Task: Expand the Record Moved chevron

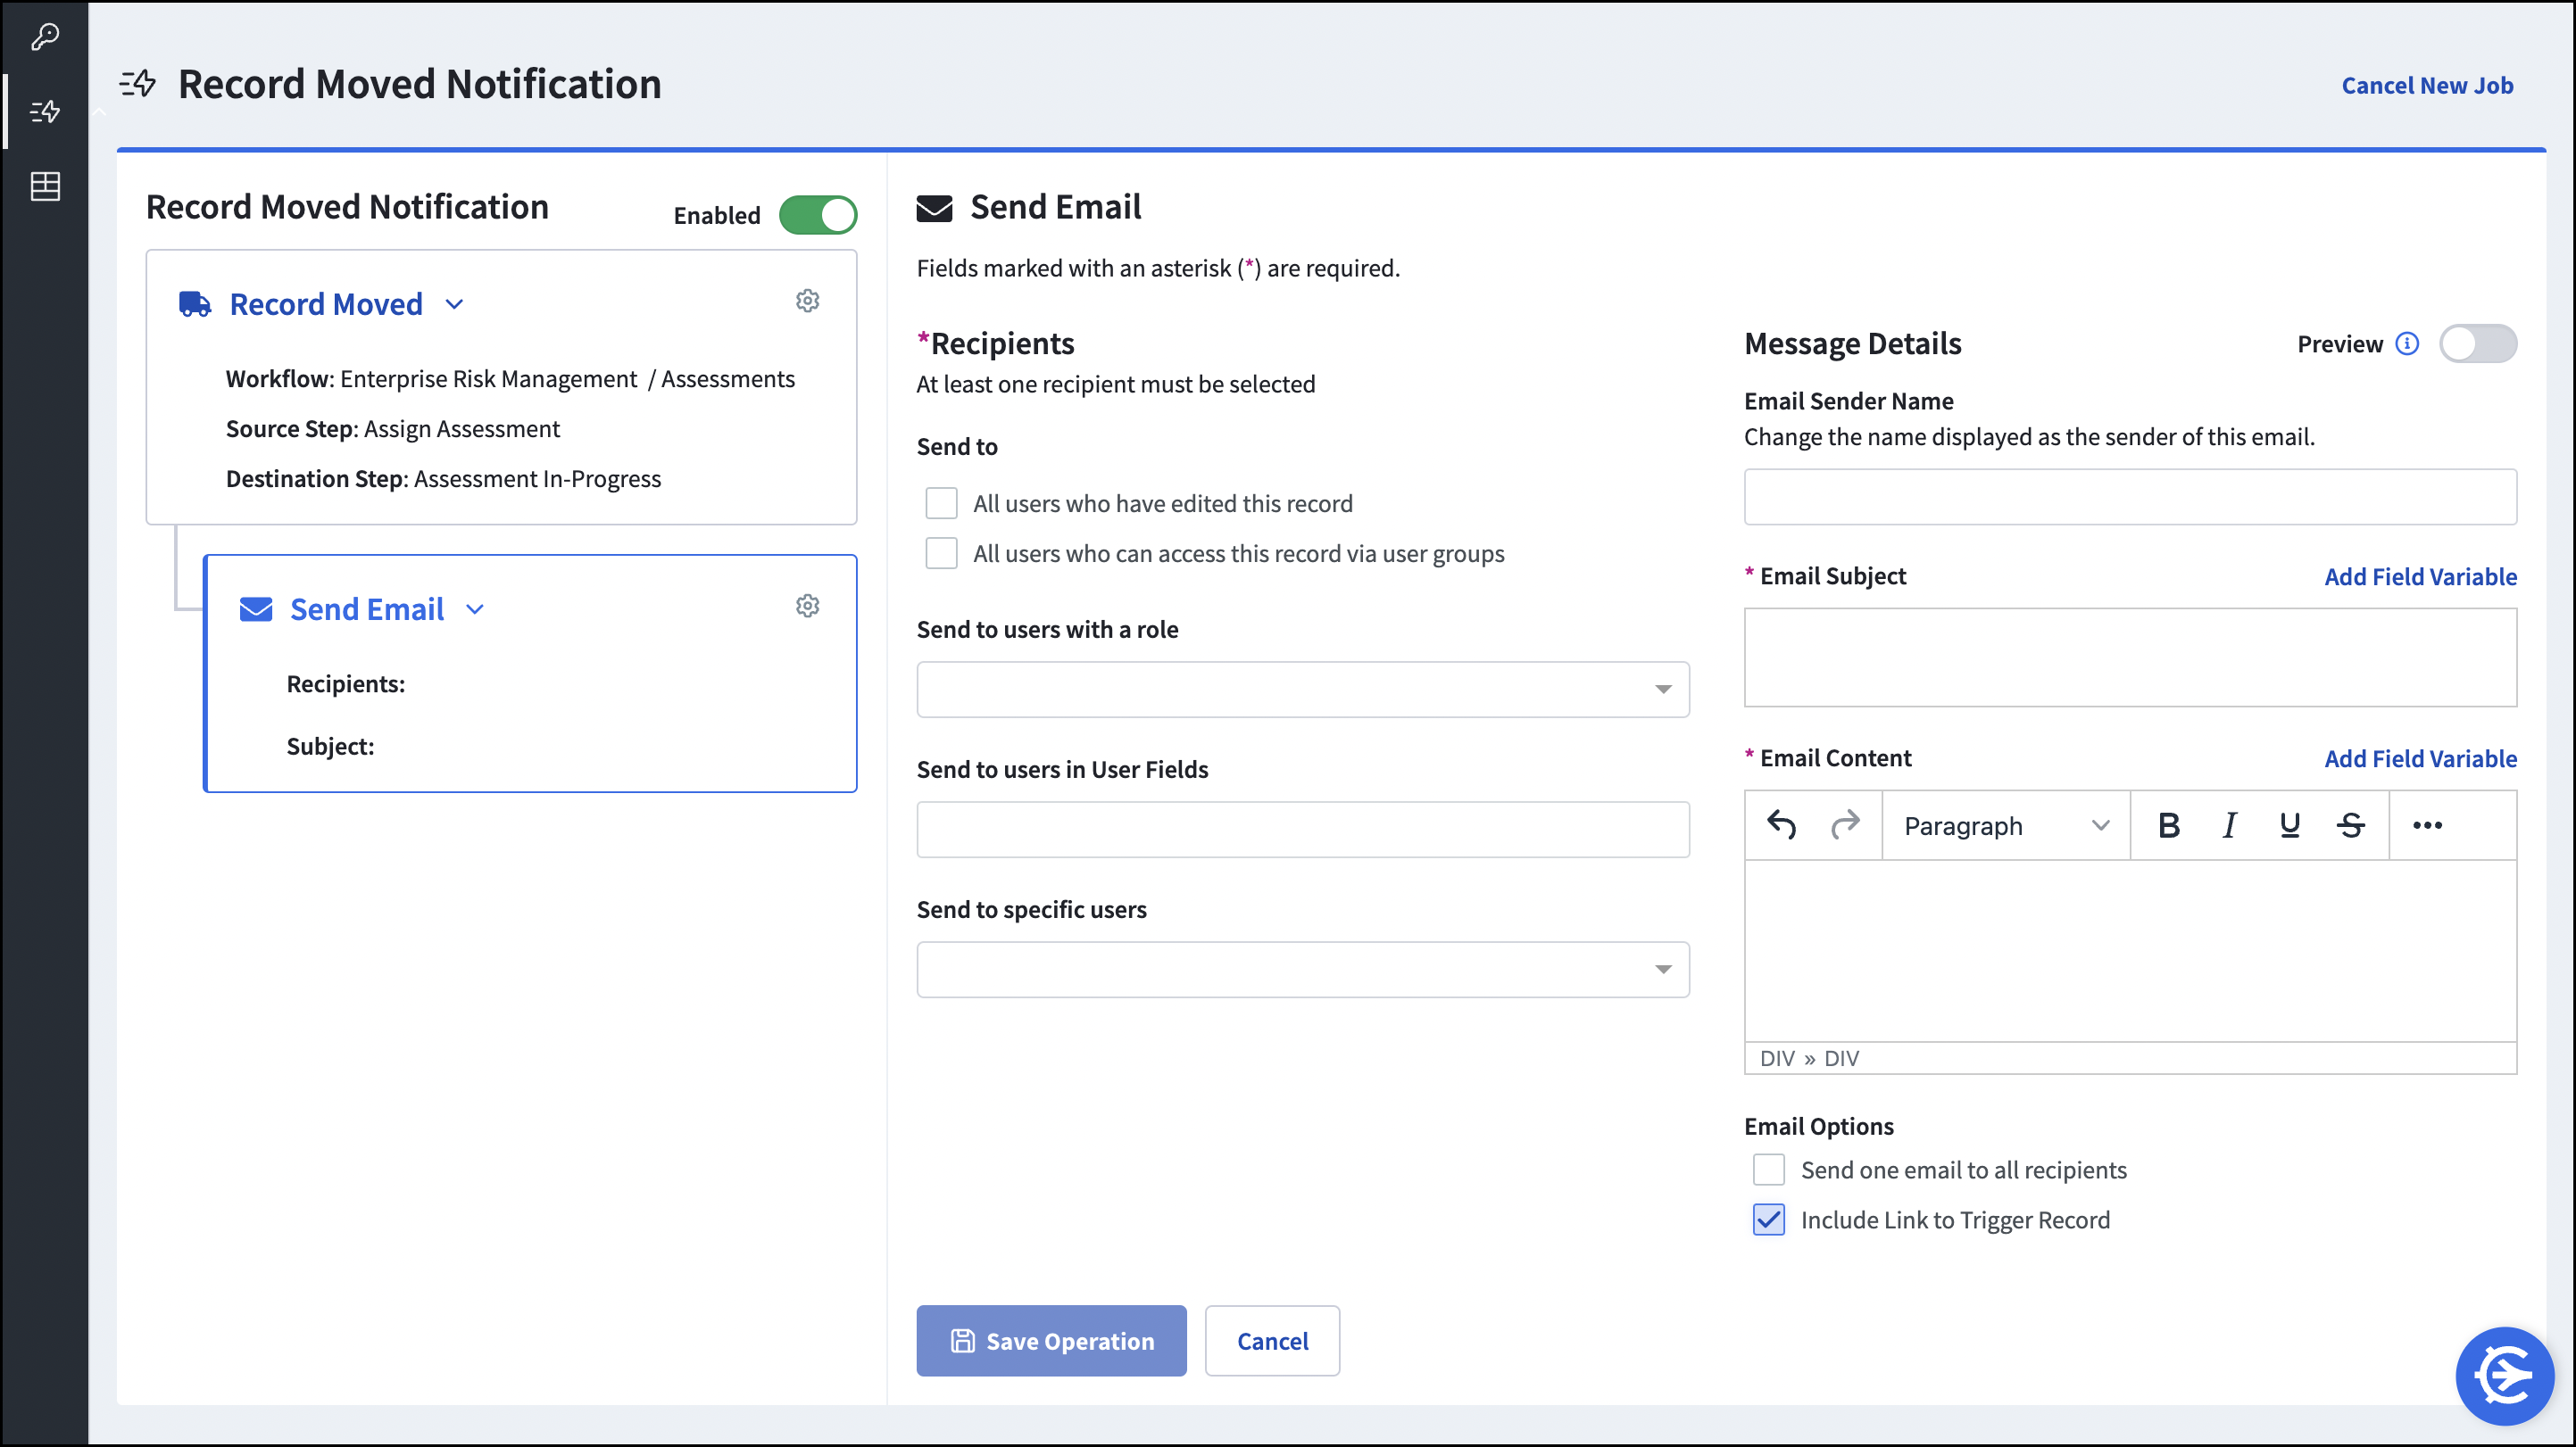Action: pyautogui.click(x=454, y=304)
